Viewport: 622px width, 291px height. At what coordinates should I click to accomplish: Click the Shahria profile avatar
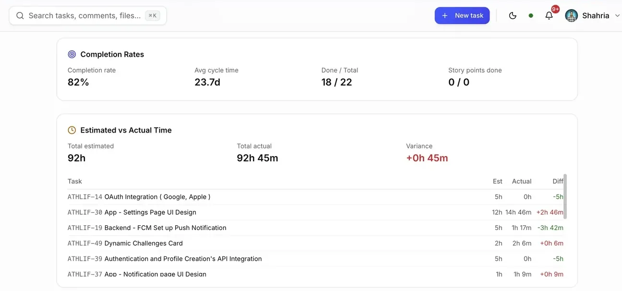click(x=571, y=15)
